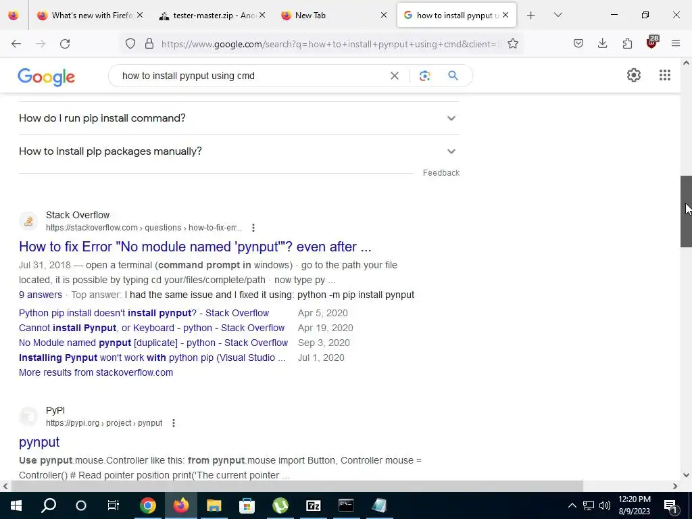Open the Firefox downloads panel
This screenshot has width=692, height=519.
(602, 44)
